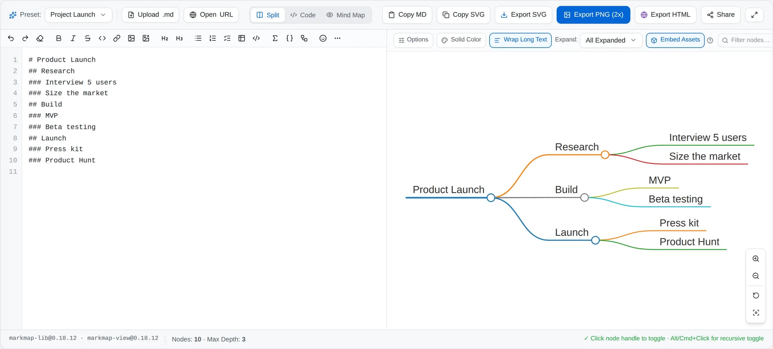Image resolution: width=773 pixels, height=349 pixels.
Task: Open more toolbar options ellipsis
Action: [x=337, y=38]
